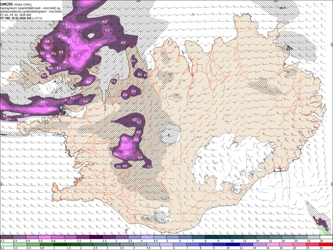Pick the navy blue lower swatch between 10 and 12
The width and height of the screenshot is (333, 250).
point(233,244)
